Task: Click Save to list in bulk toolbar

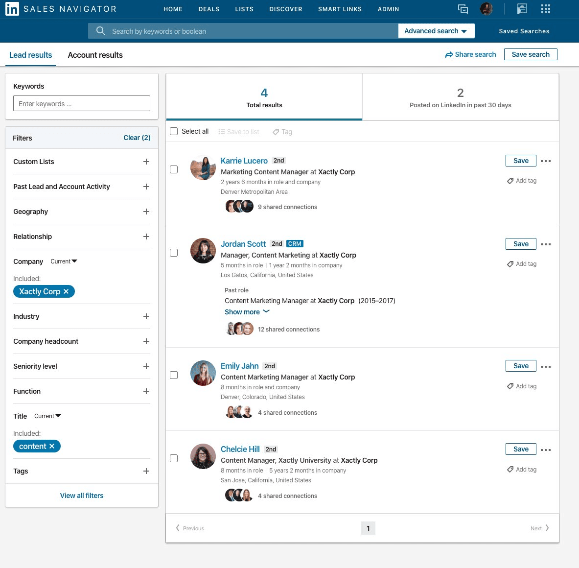Action: pos(238,132)
